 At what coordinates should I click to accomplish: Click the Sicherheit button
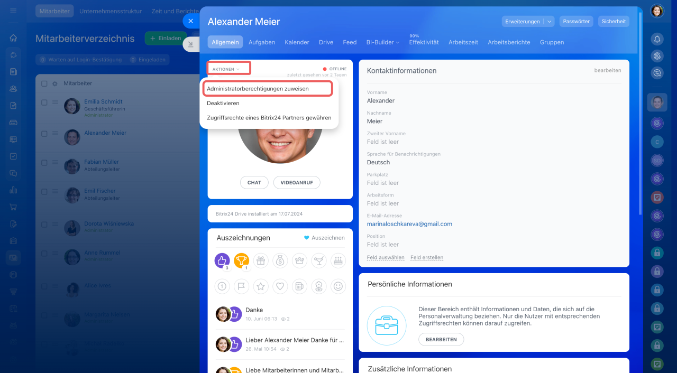click(614, 22)
